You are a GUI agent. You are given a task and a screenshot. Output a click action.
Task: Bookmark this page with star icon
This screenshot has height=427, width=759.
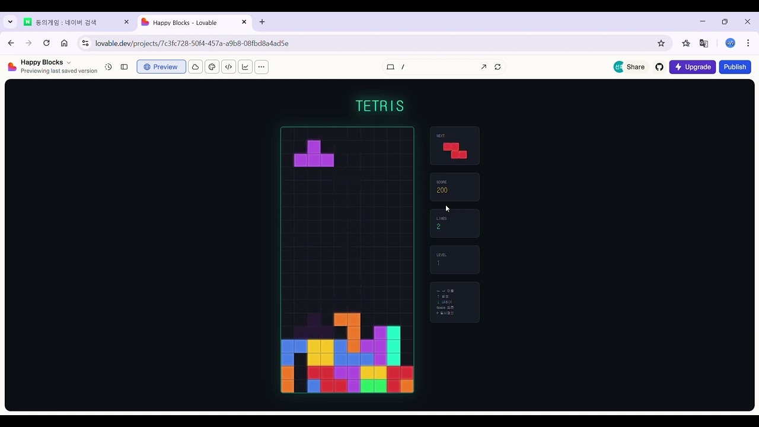pyautogui.click(x=661, y=43)
